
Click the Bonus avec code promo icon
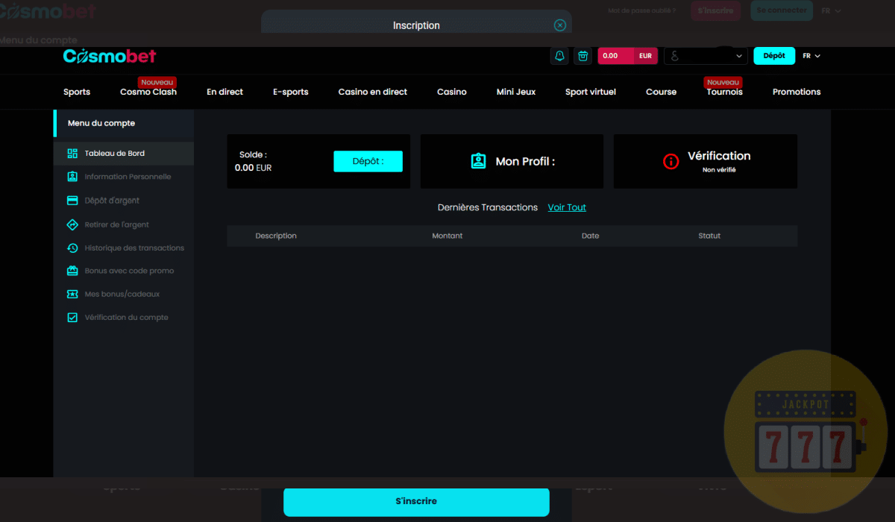(72, 271)
